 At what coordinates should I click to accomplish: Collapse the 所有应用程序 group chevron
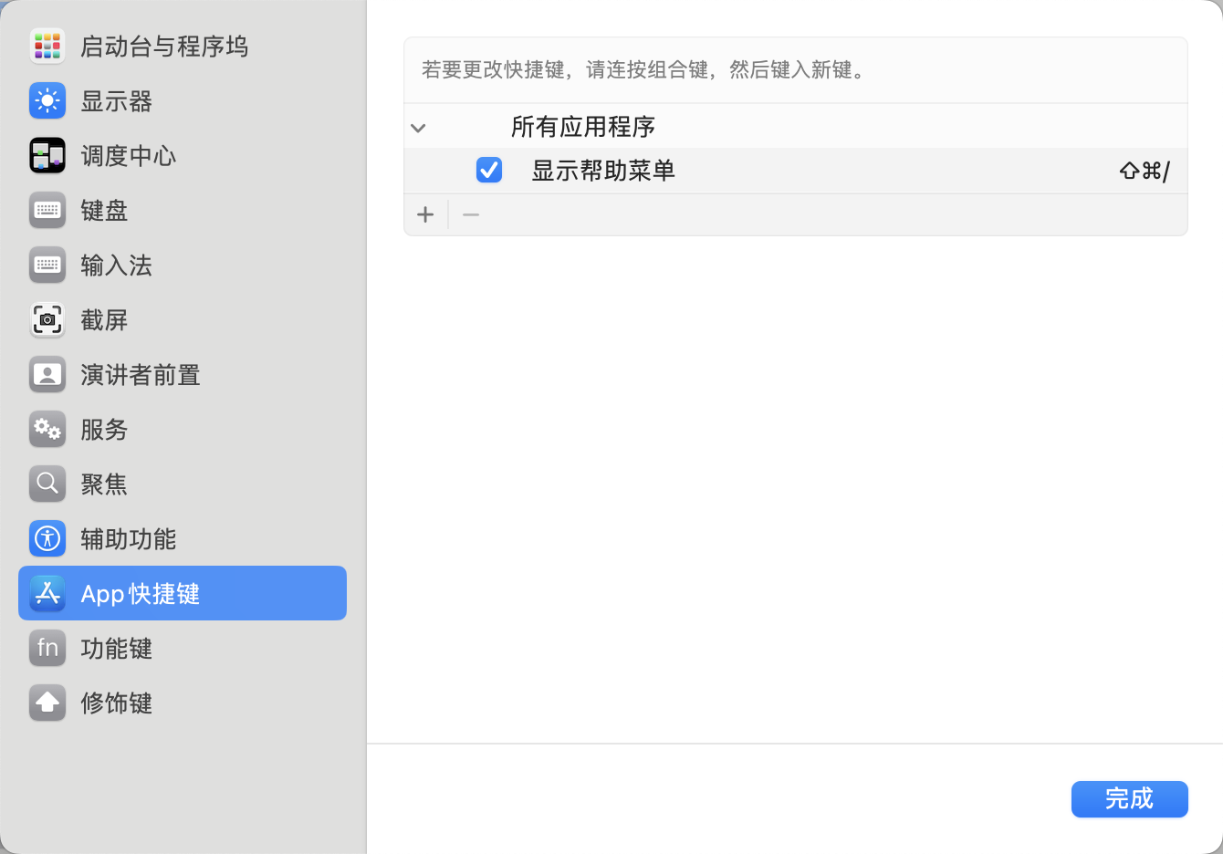click(418, 128)
